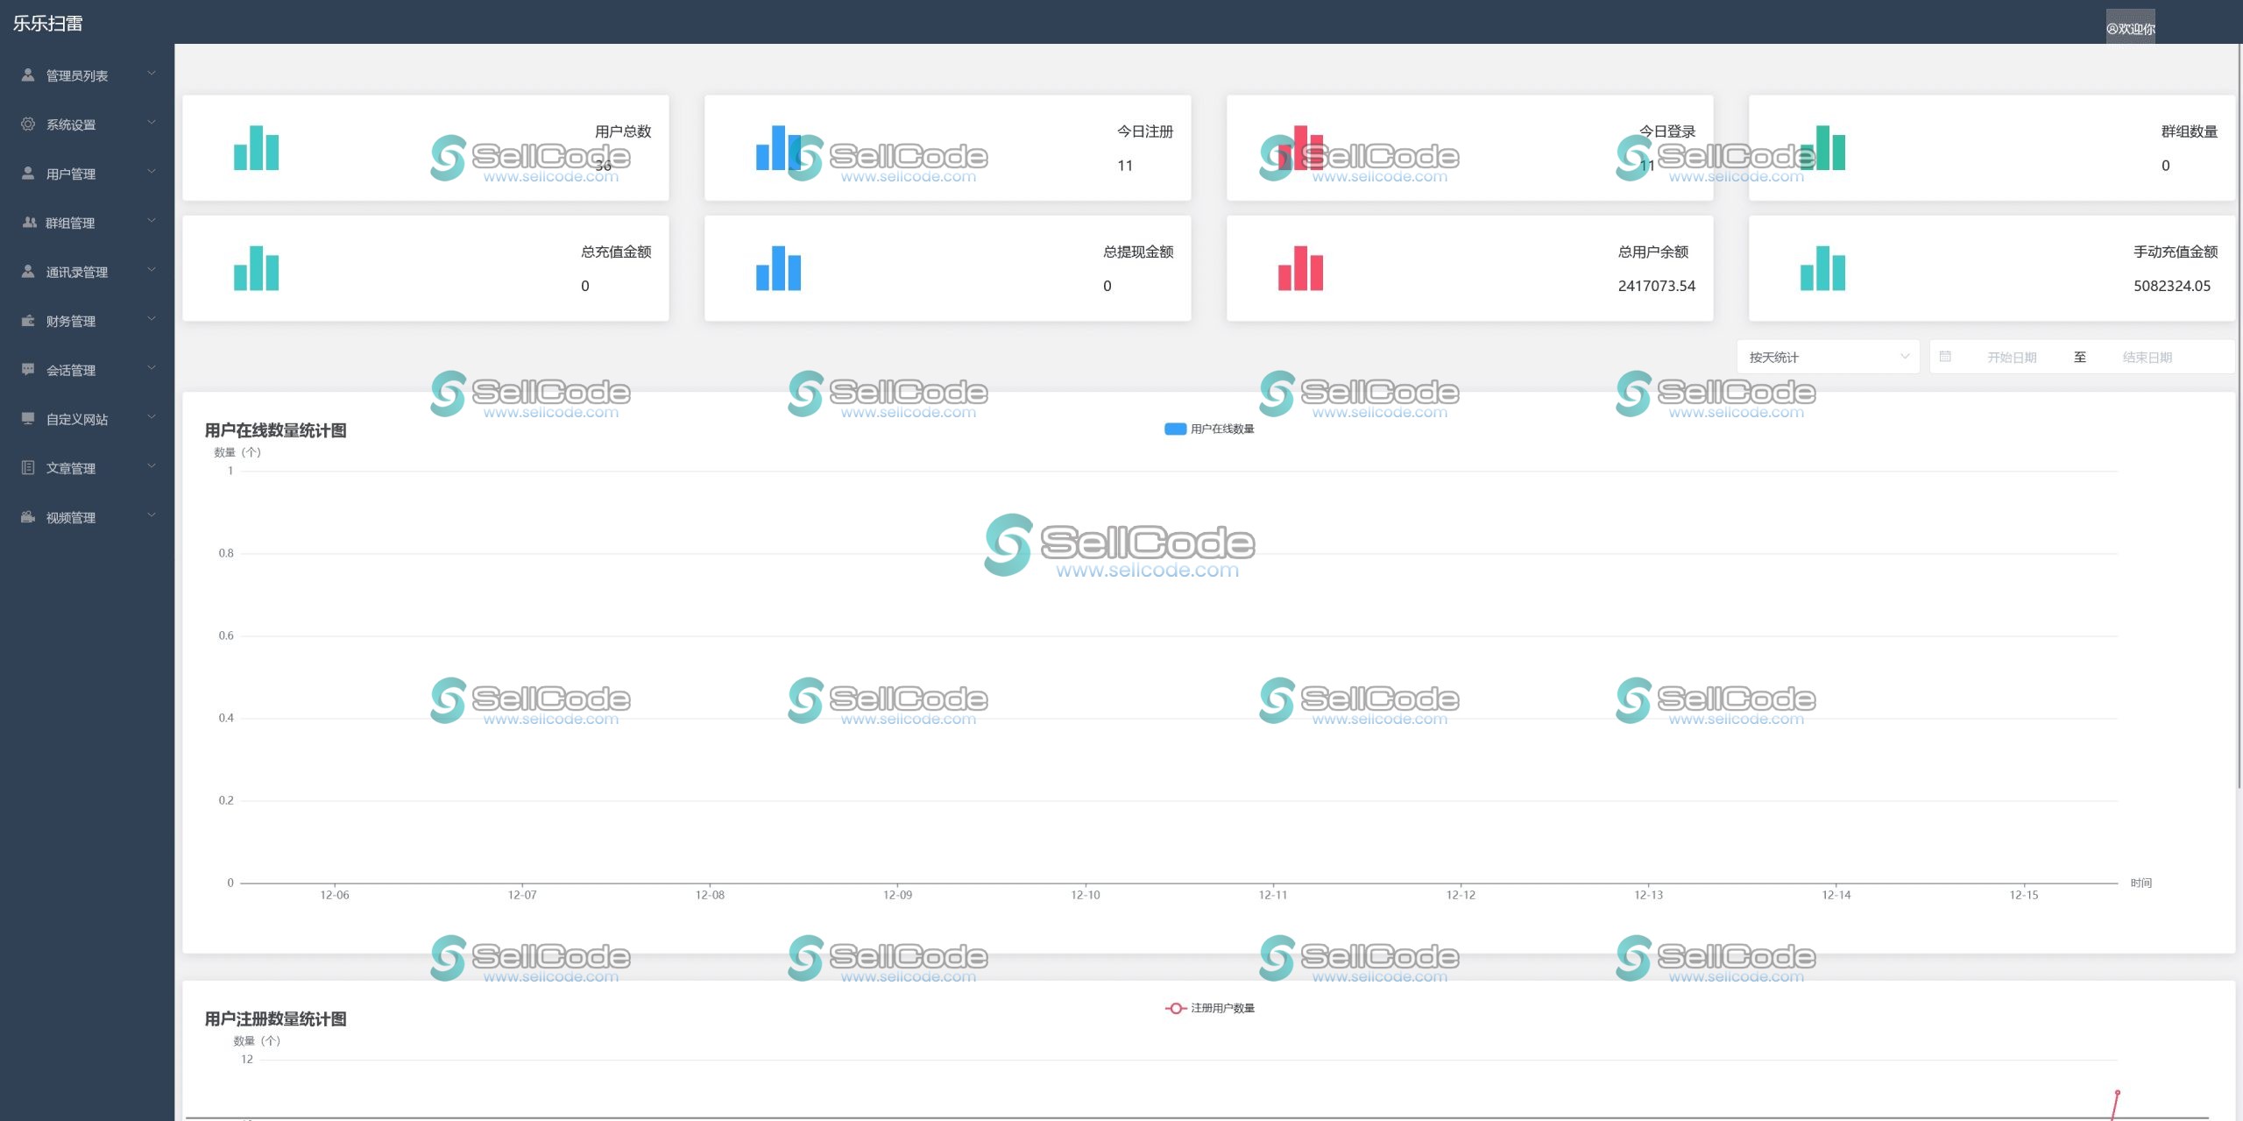Click the 自定义网站 monitor icon

point(28,419)
